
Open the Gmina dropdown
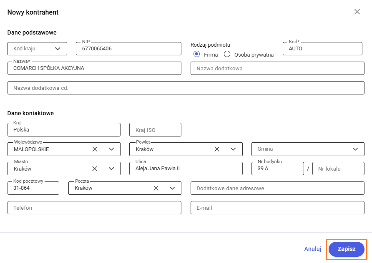click(x=355, y=149)
